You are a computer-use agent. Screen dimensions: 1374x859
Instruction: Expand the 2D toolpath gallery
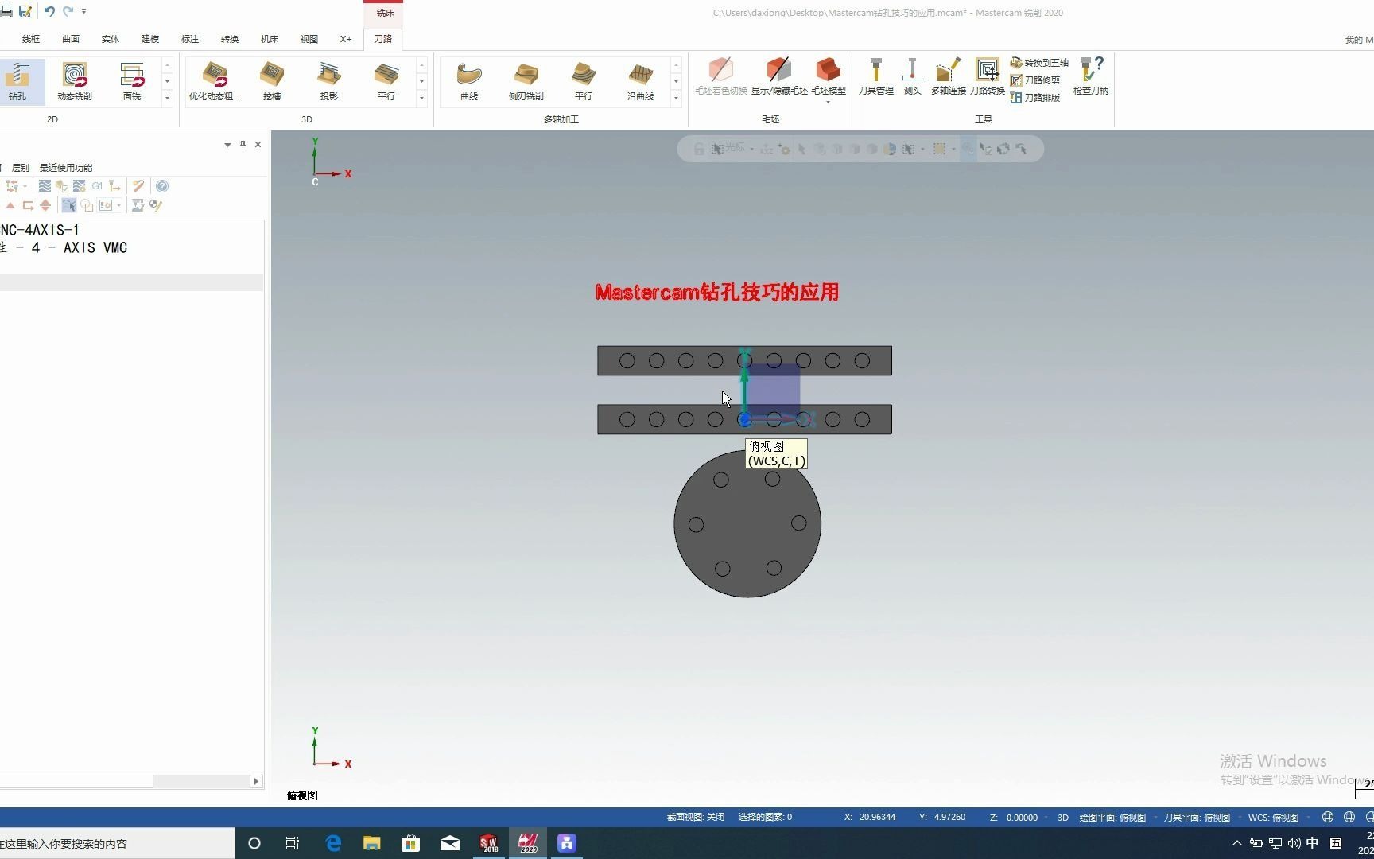[x=167, y=97]
